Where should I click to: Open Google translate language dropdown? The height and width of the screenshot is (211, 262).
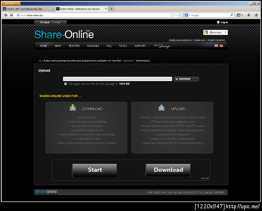[x=215, y=32]
